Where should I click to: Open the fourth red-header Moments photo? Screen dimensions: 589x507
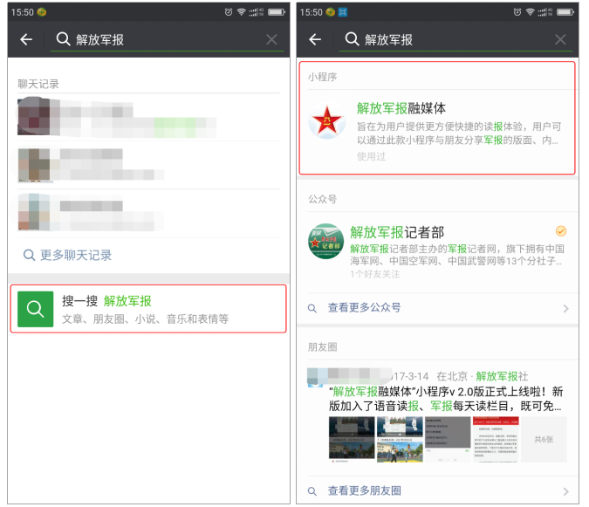496,439
